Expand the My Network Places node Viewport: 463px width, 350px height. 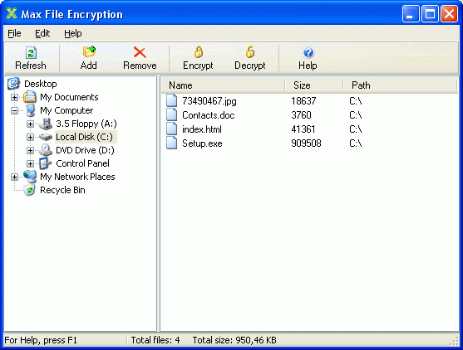coord(14,177)
